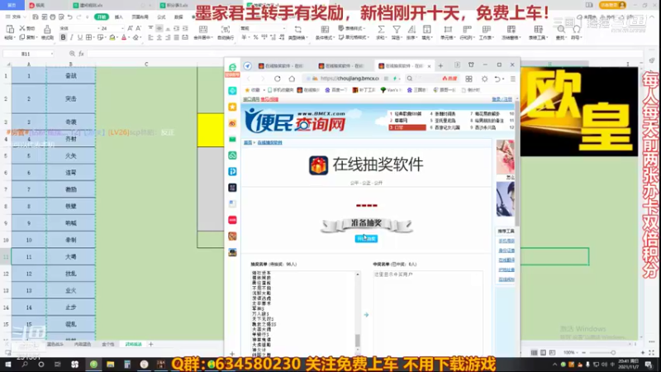
Task: Click the yellow star favorites sidebar icon
Action: pyautogui.click(x=232, y=107)
